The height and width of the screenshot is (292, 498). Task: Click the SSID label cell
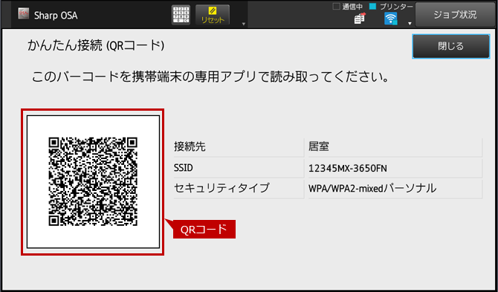coord(239,168)
